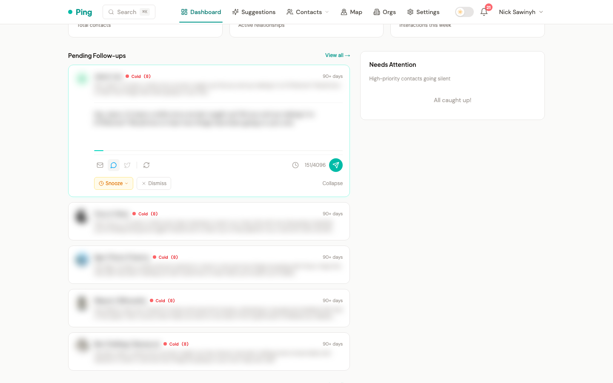Screen dimensions: 613x383
Task: Click the first card's green avatar
Action: 82,78
